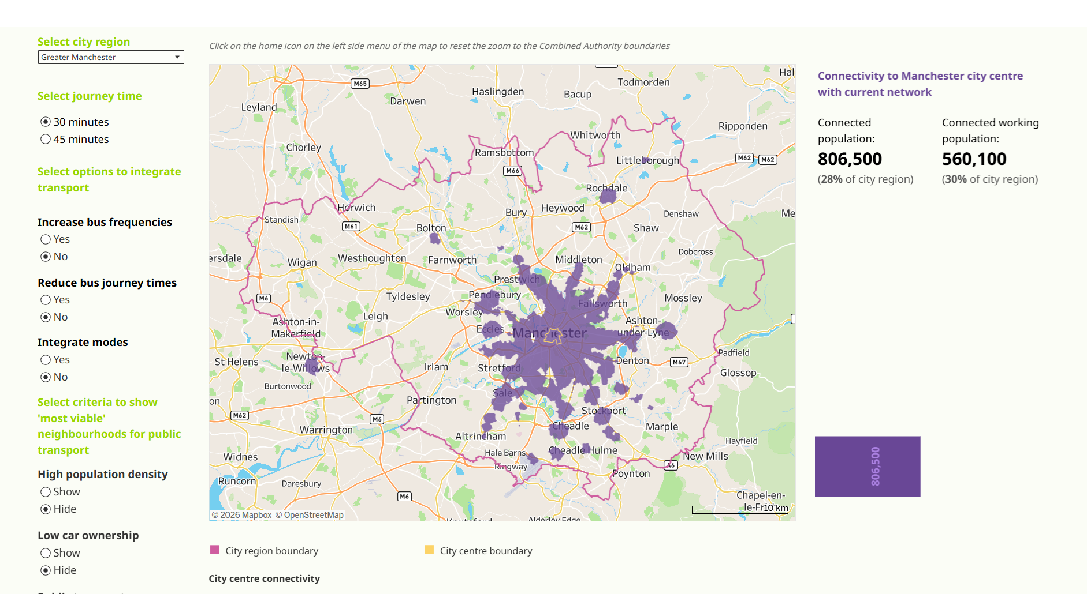Click the pink City region boundary swatch

(x=215, y=550)
